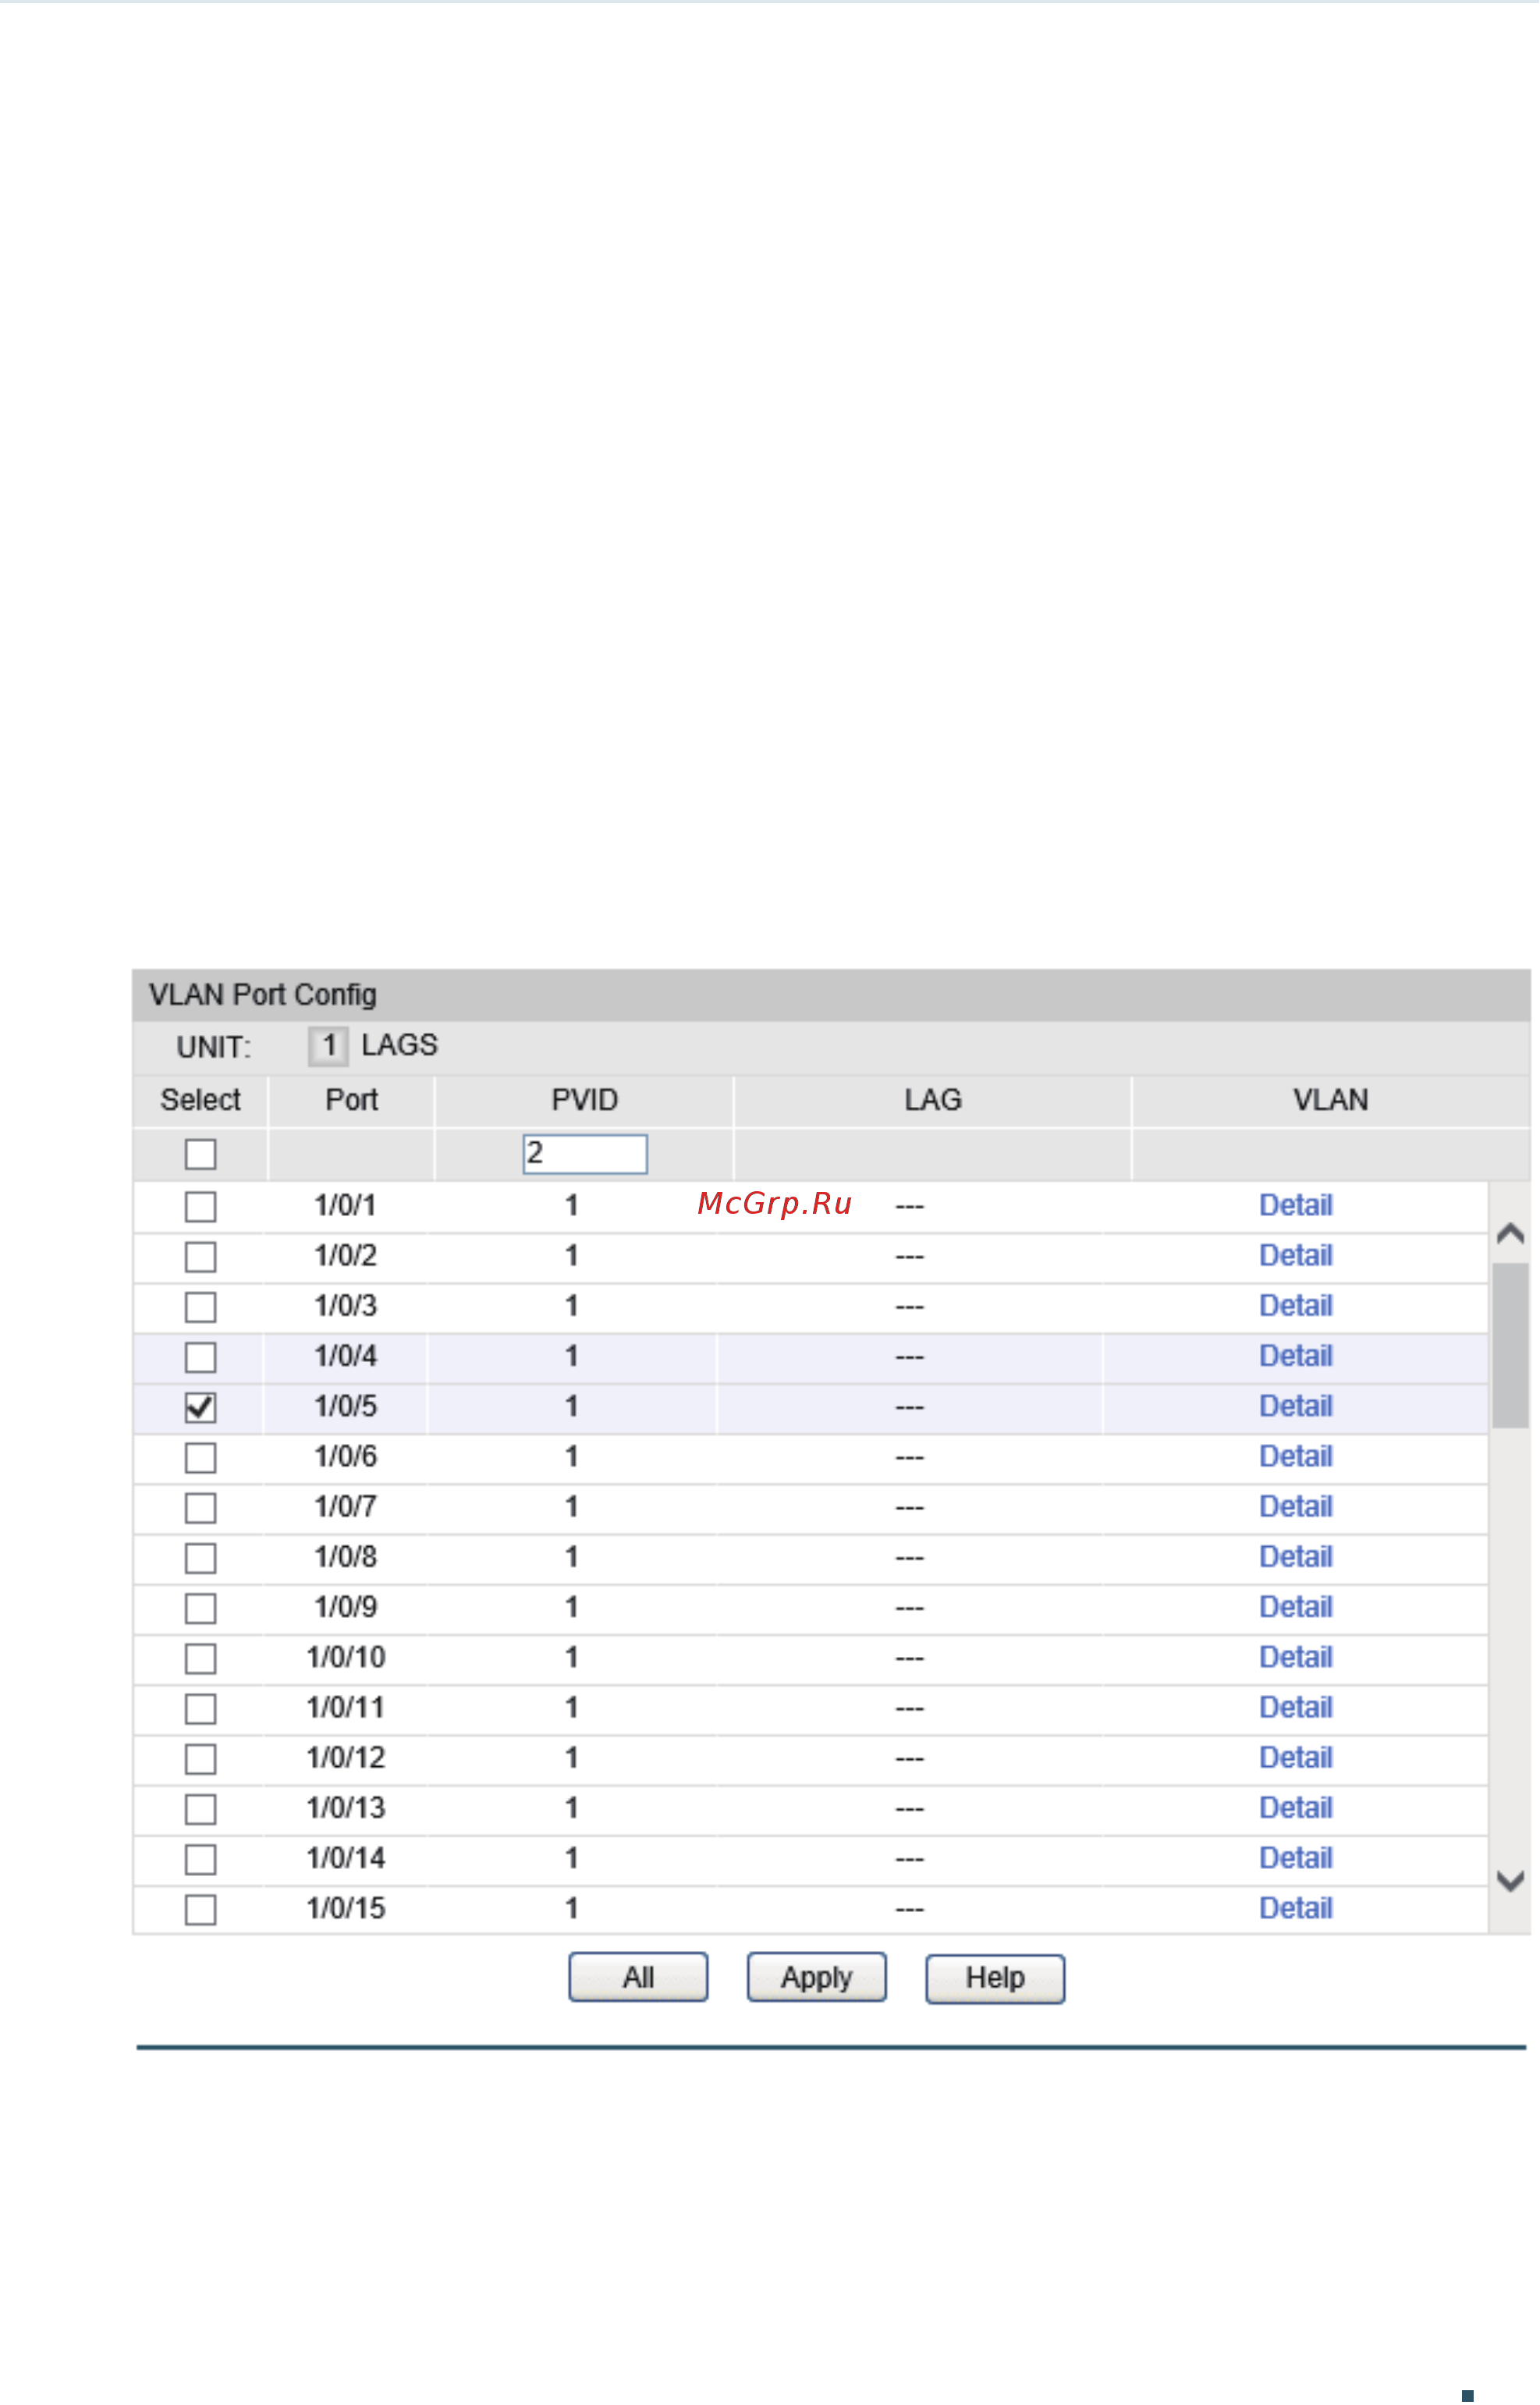Click the All button

(x=638, y=1977)
